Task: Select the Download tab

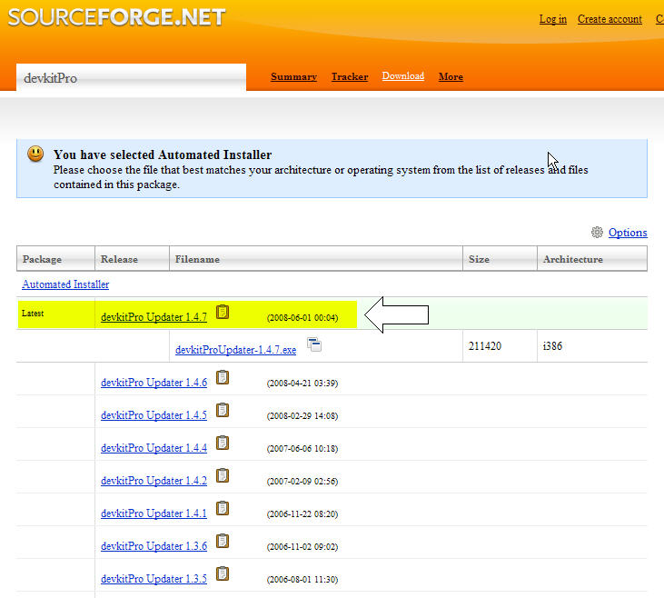Action: [402, 76]
